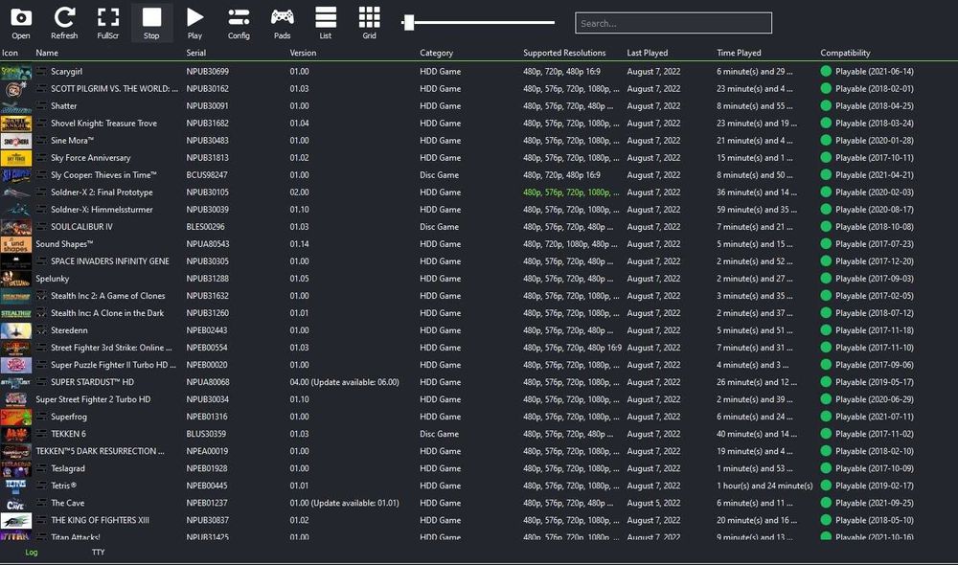The width and height of the screenshot is (958, 565).
Task: Click version 01.00 update available 01.01 cell
Action: click(x=344, y=503)
